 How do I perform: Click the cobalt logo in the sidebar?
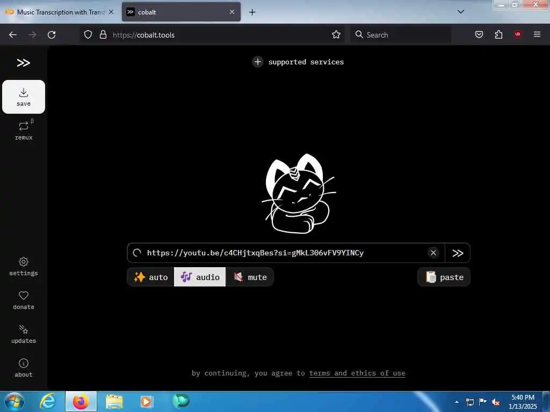point(24,63)
